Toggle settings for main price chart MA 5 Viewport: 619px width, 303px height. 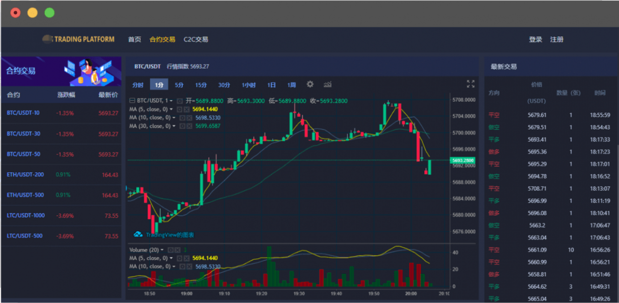pos(180,109)
